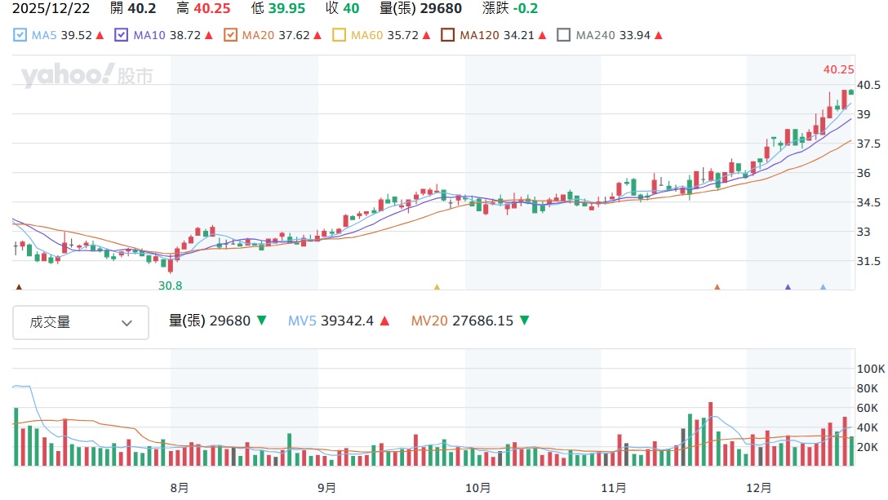Select the light blue triangle marker

point(823,287)
